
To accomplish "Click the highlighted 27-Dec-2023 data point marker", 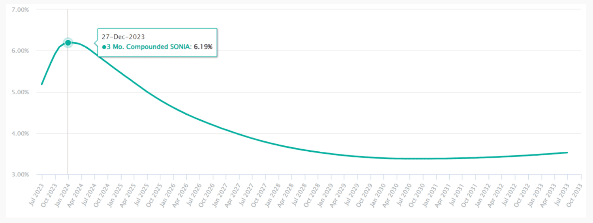I will (68, 43).
